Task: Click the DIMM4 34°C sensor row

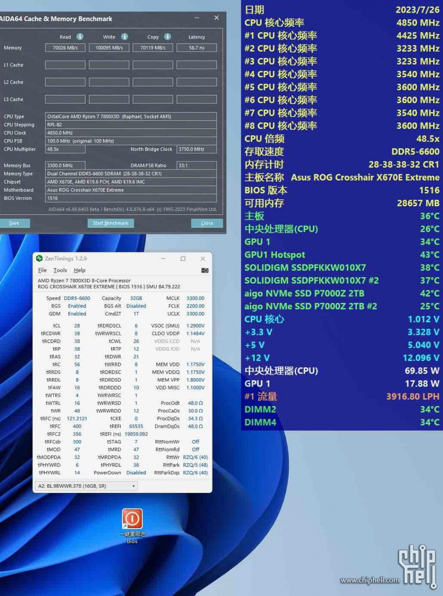Action: 342,422
